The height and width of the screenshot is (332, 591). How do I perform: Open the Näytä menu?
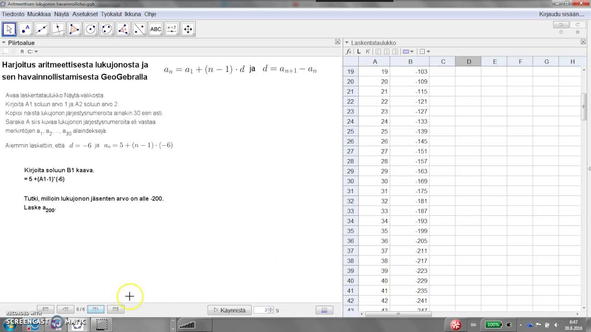[61, 14]
